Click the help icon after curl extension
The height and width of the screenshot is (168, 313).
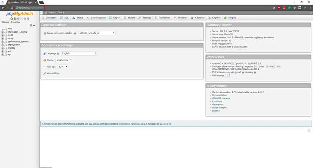243,72
